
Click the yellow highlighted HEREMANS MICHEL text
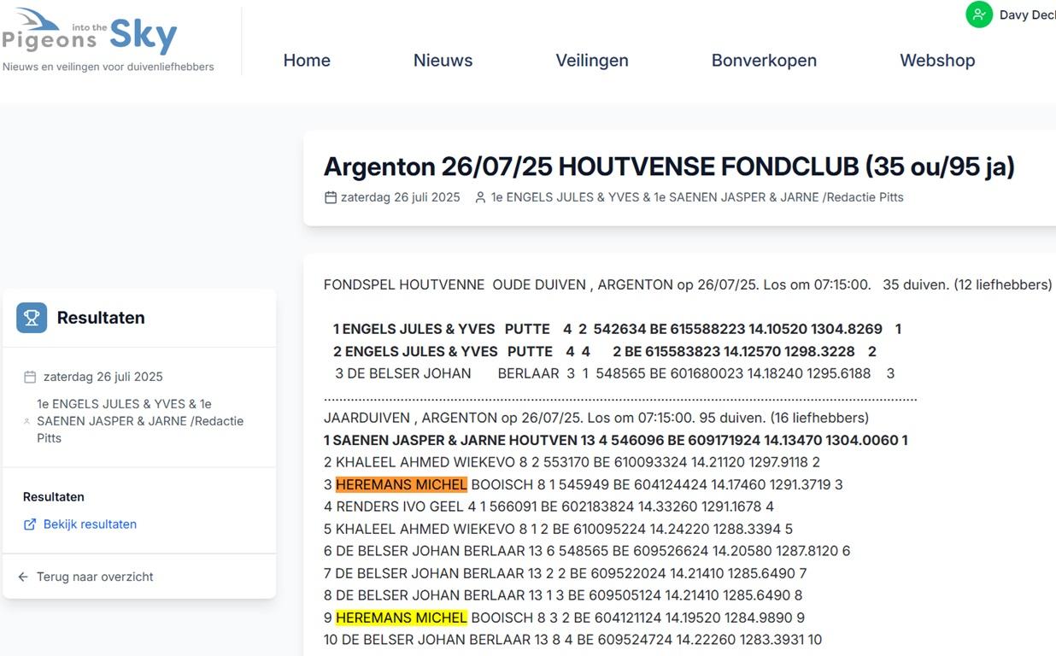coord(400,617)
